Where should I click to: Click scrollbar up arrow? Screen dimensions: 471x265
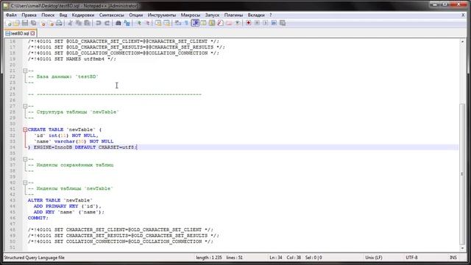tap(462, 41)
